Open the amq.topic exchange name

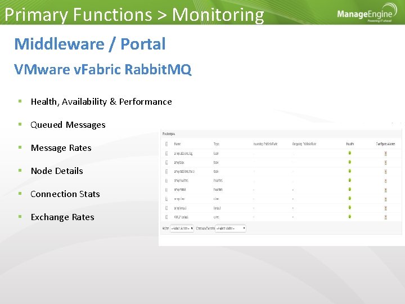pos(179,163)
